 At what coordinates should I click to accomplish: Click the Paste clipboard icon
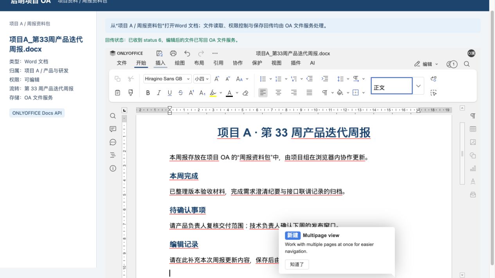click(x=117, y=93)
